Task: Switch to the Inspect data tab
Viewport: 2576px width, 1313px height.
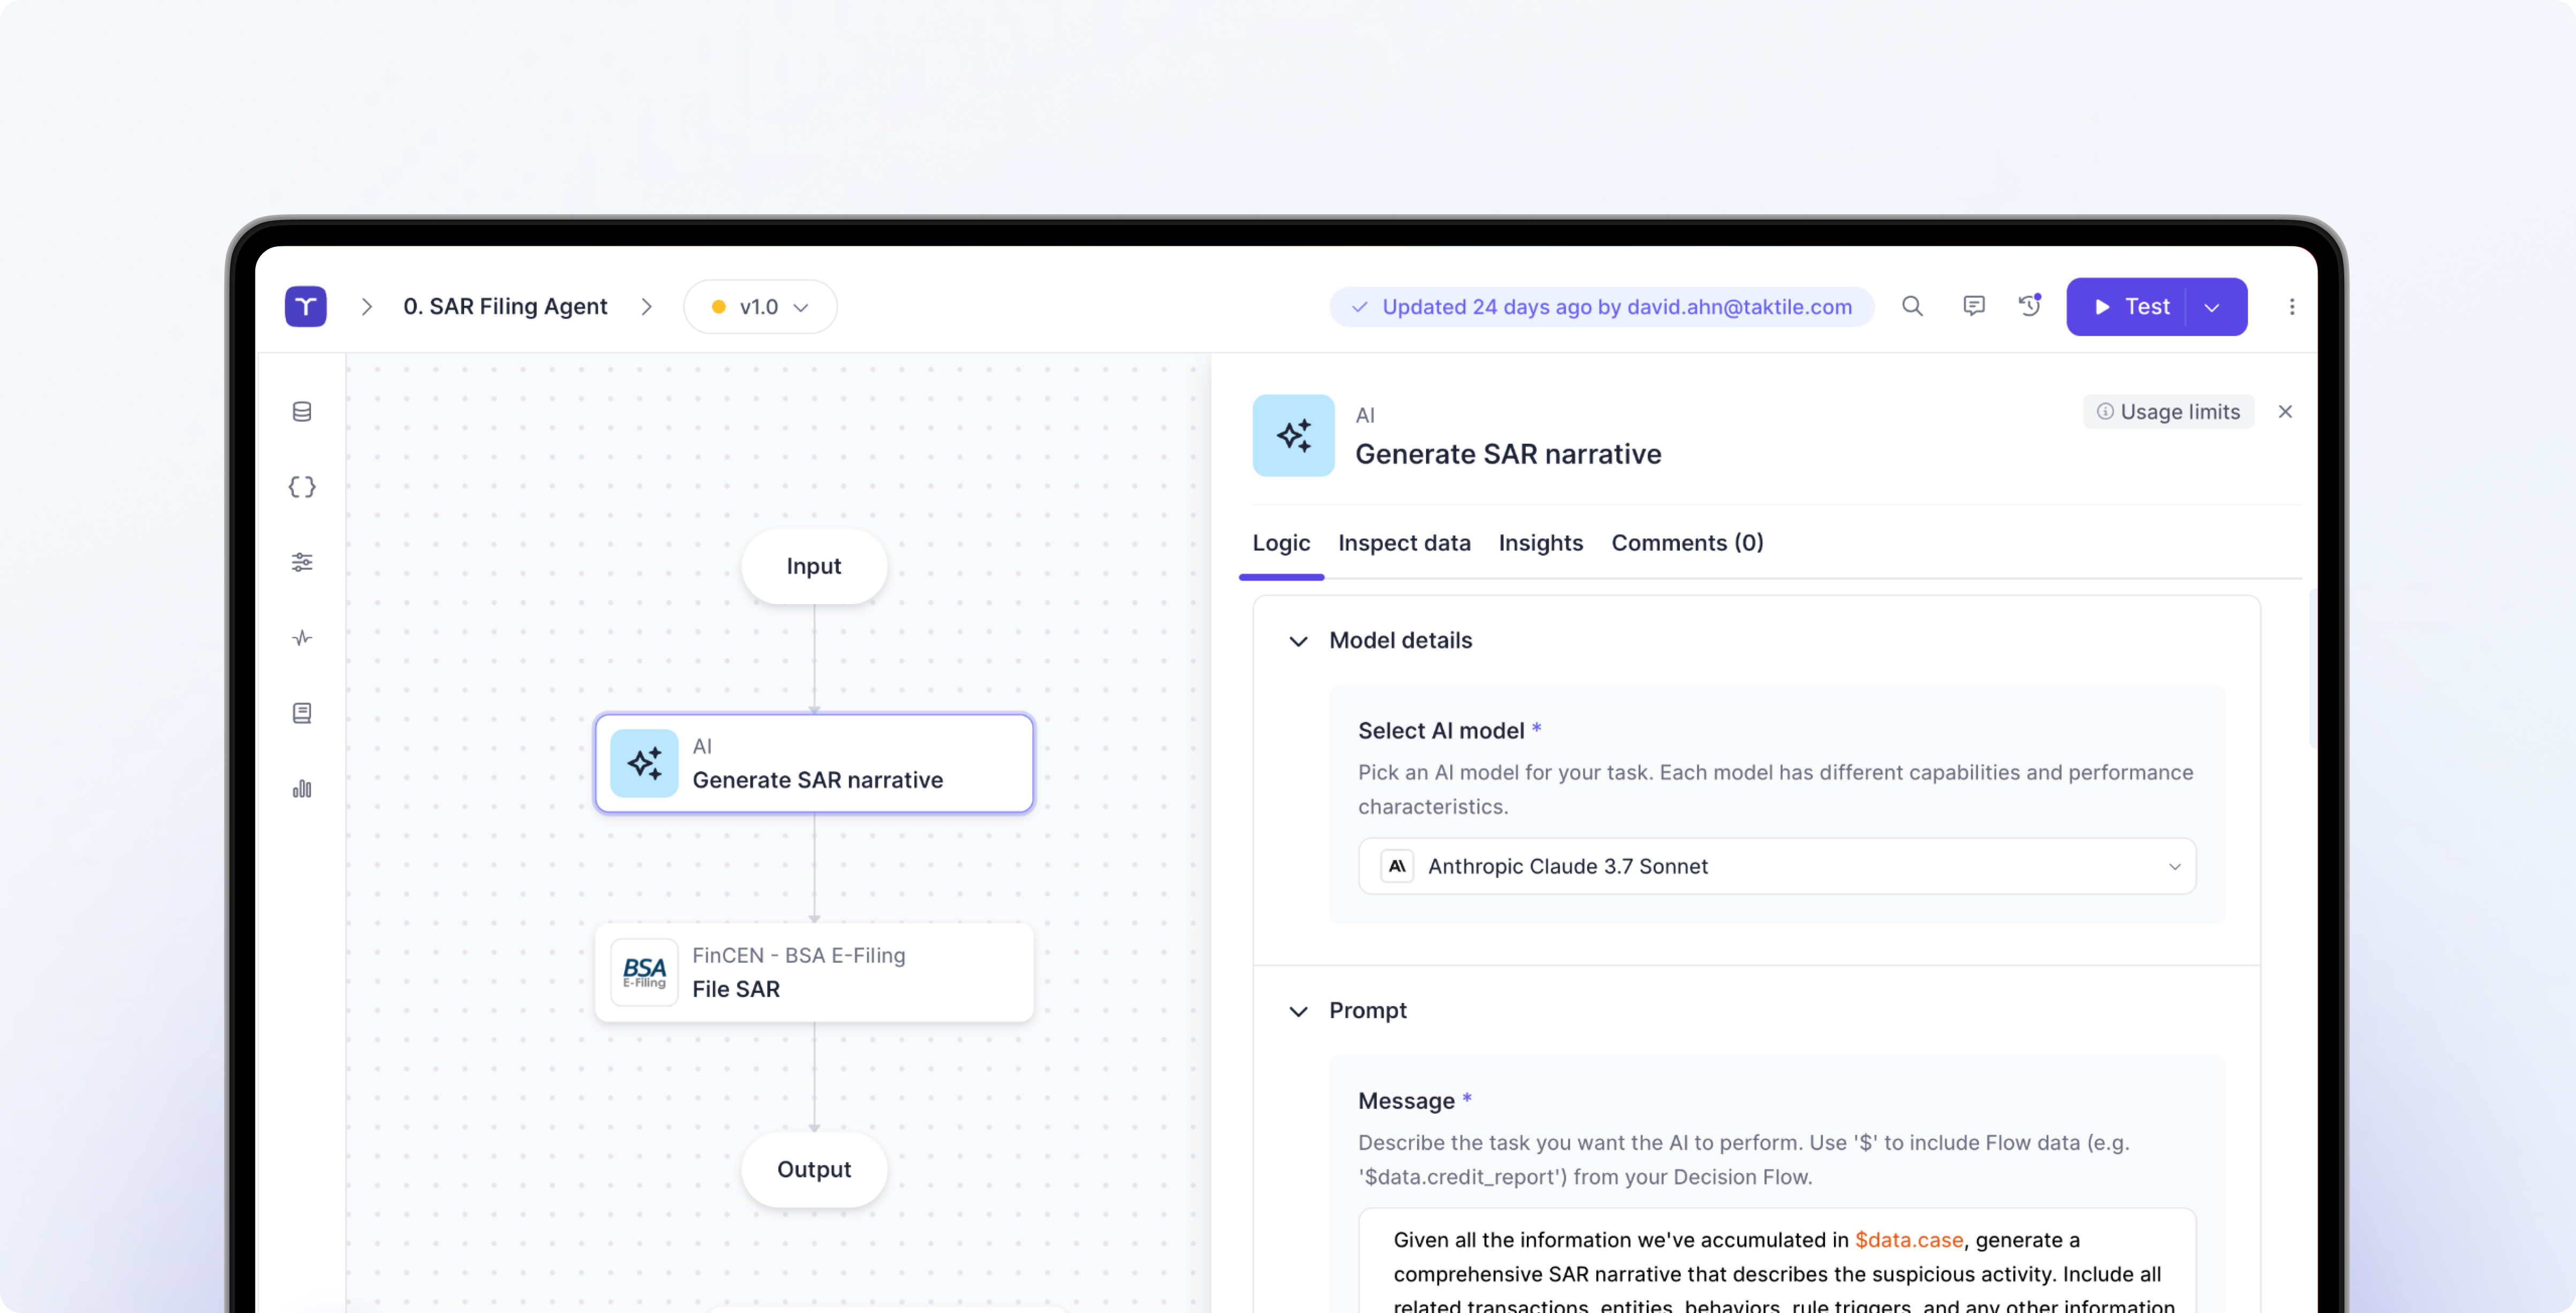Action: click(x=1404, y=543)
